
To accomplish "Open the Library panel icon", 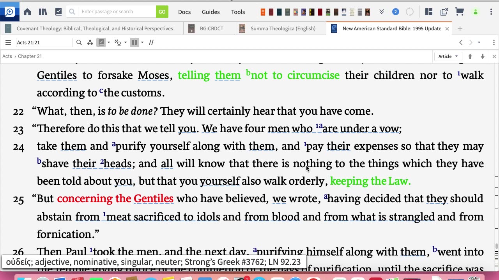I will click(x=43, y=12).
